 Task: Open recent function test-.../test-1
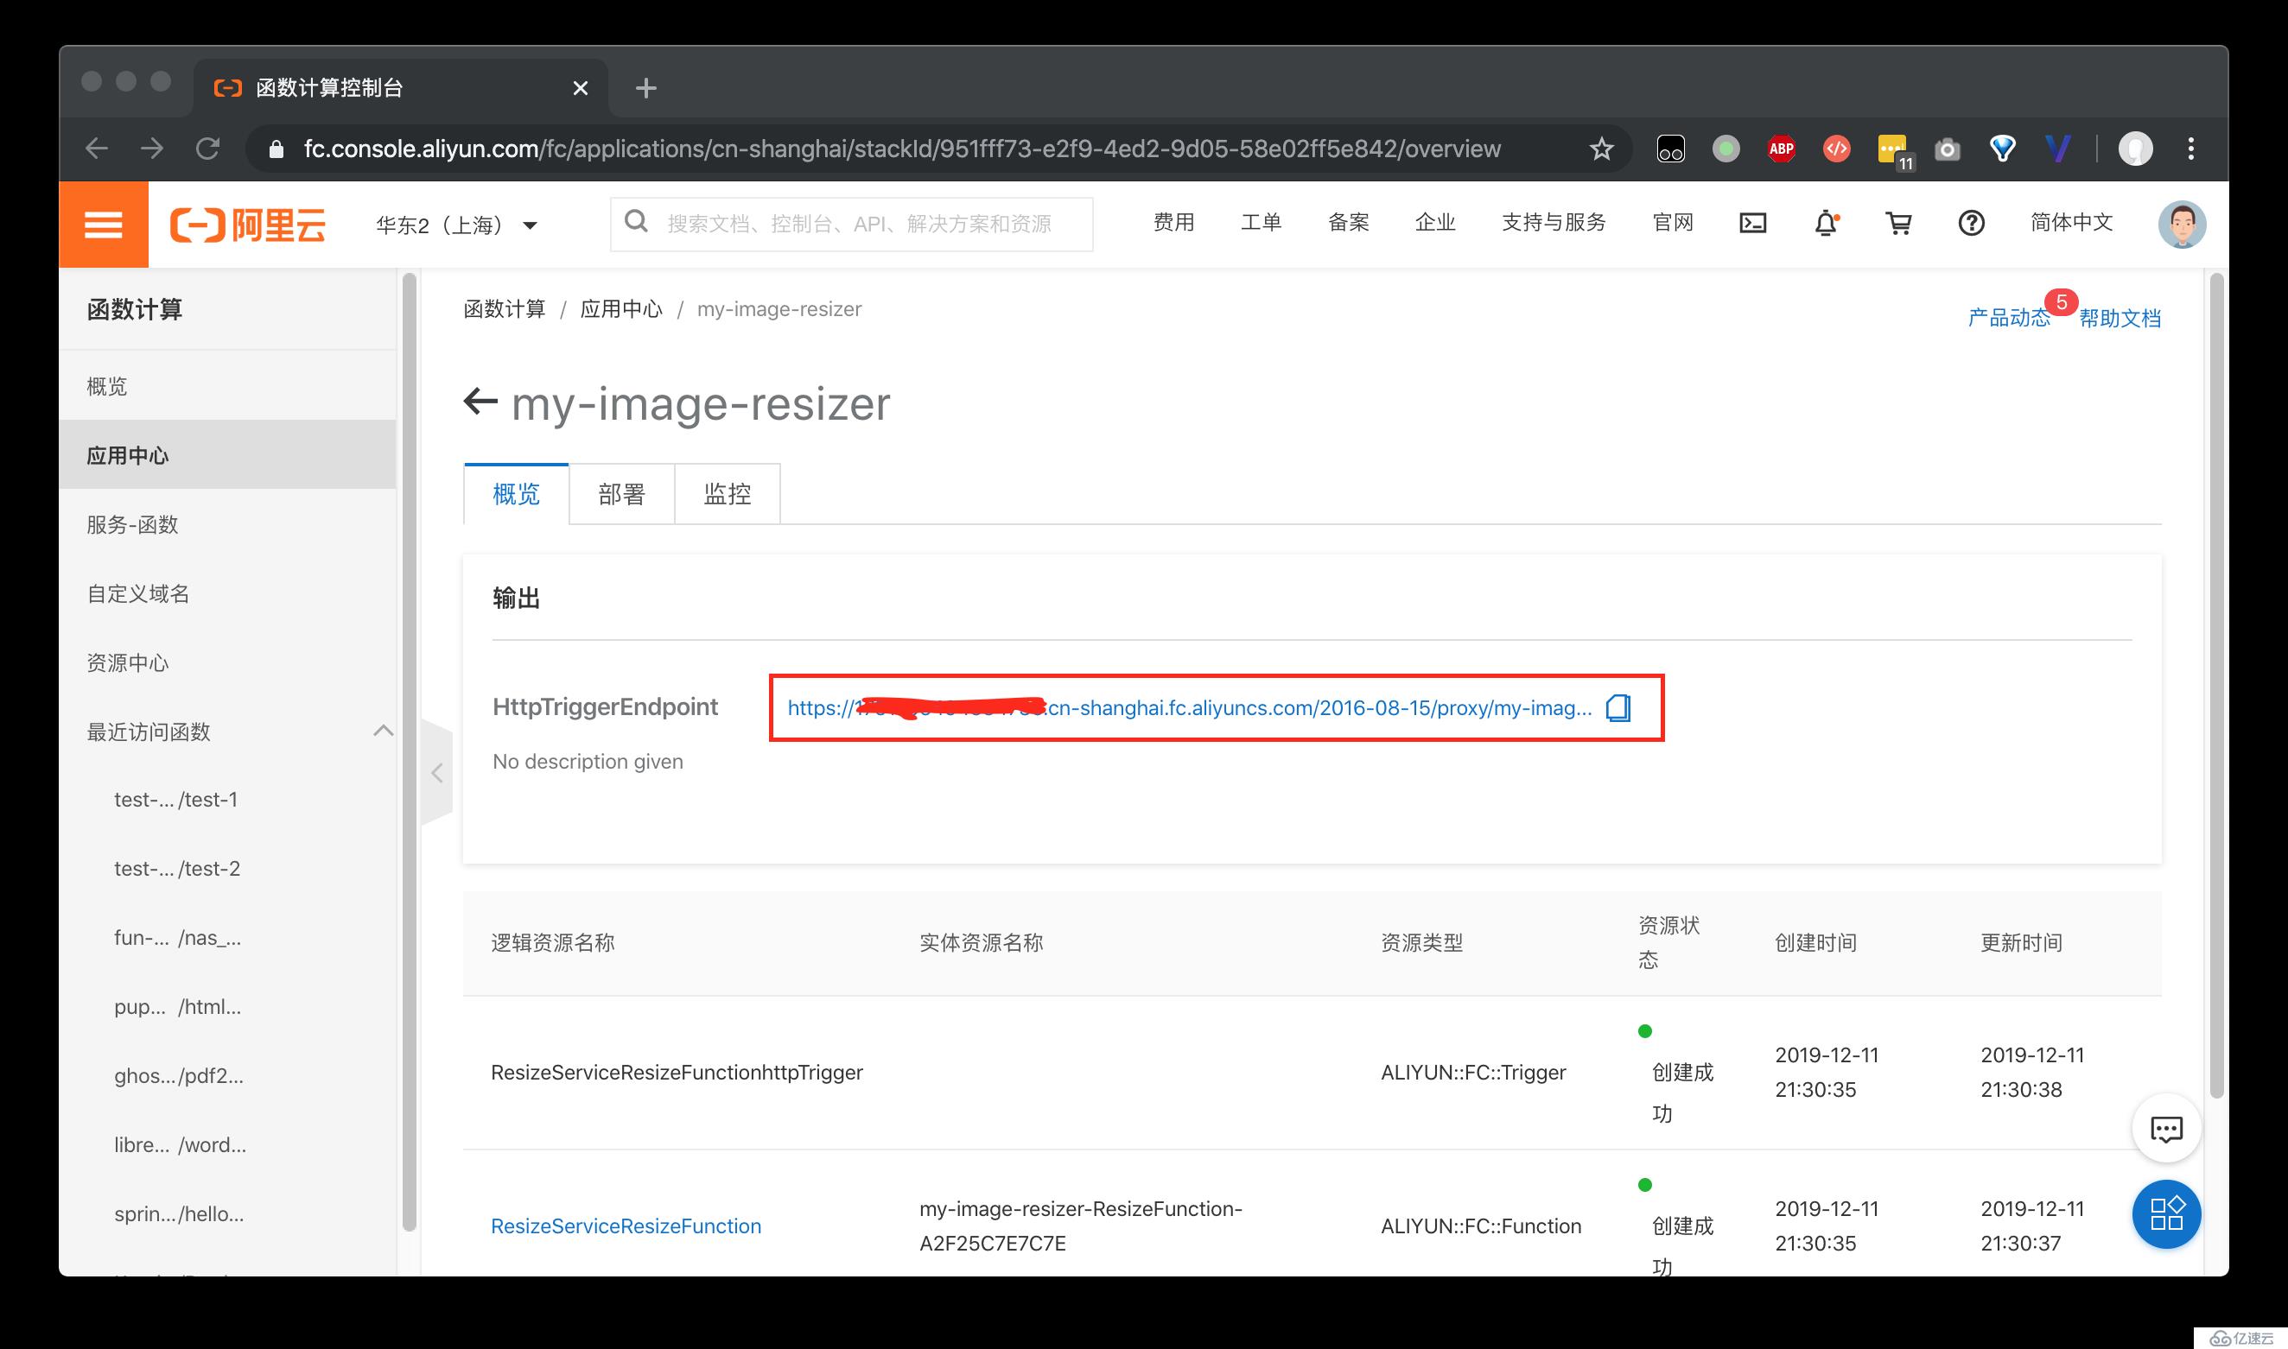click(176, 799)
